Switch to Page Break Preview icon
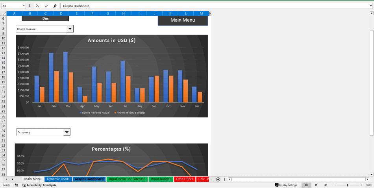374x188 pixels. coord(326,185)
